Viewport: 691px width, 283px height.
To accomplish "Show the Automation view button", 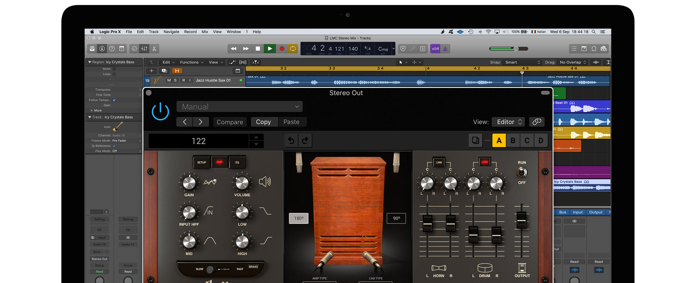I will coord(233,62).
